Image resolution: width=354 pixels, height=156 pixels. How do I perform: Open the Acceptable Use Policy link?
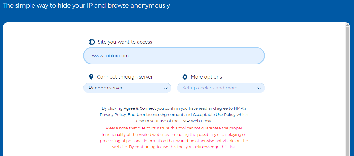click(214, 114)
